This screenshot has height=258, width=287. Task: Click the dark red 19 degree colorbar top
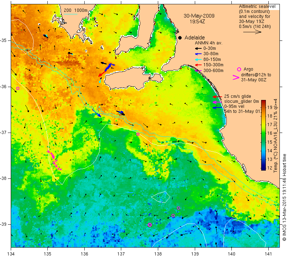click(263, 102)
